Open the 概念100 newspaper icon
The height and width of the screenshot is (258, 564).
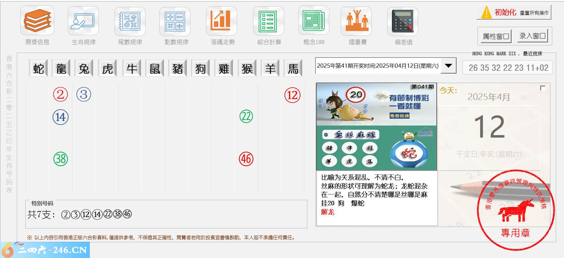tap(313, 21)
